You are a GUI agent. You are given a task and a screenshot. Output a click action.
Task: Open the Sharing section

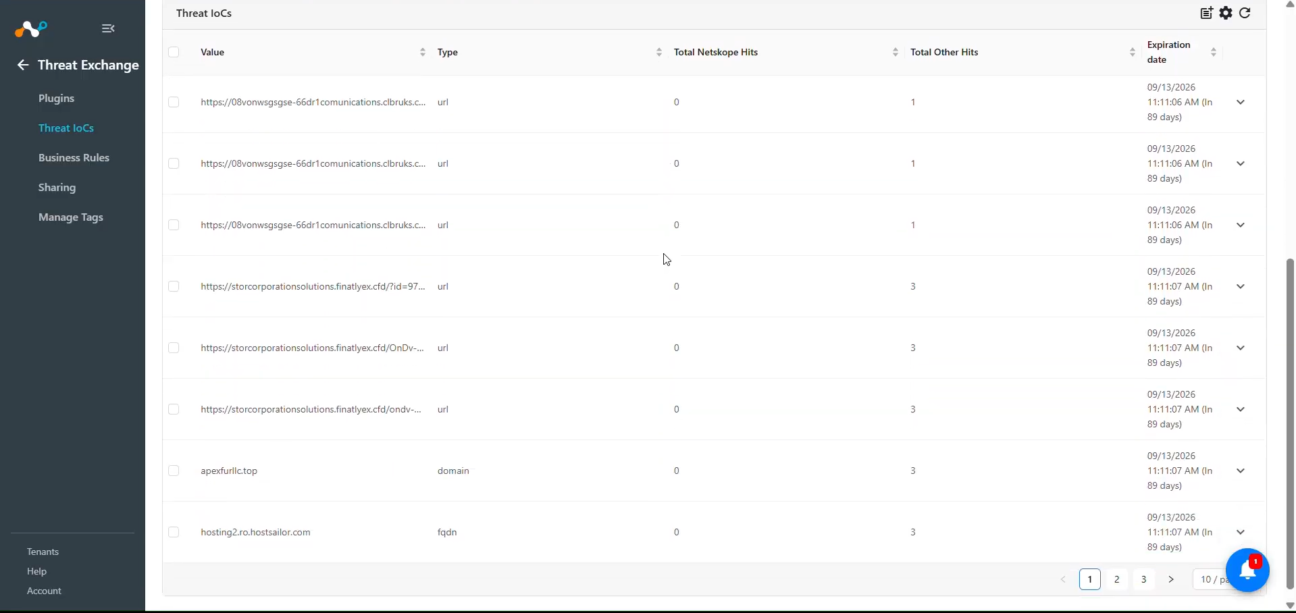57,188
